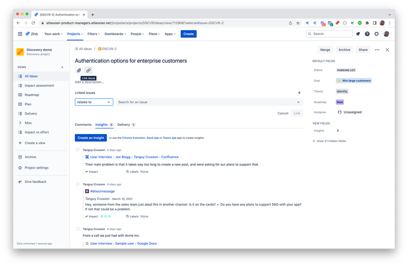The image size is (408, 266).
Task: Click the Win large customers goal tag
Action: point(354,81)
